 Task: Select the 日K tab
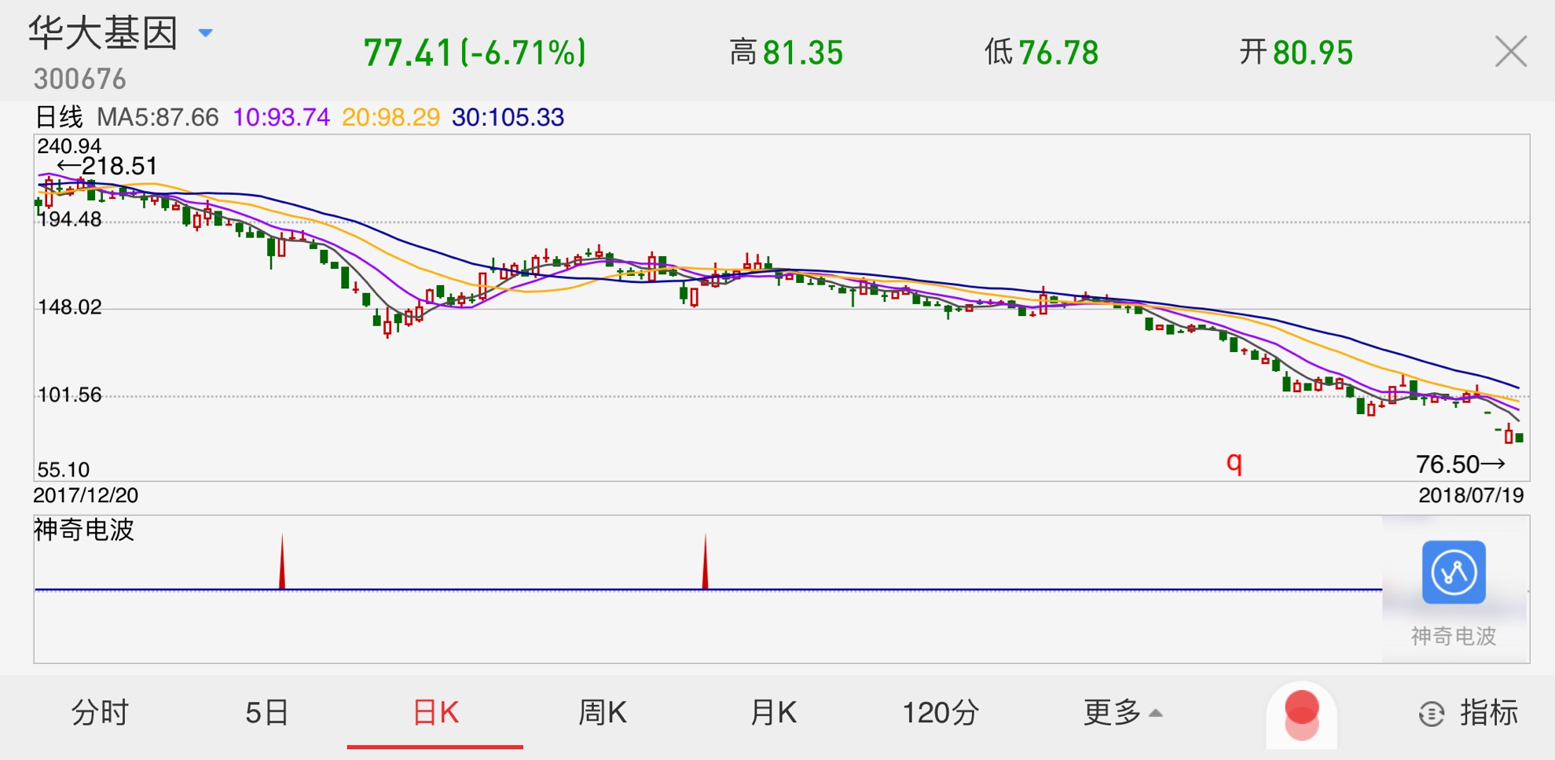435,713
